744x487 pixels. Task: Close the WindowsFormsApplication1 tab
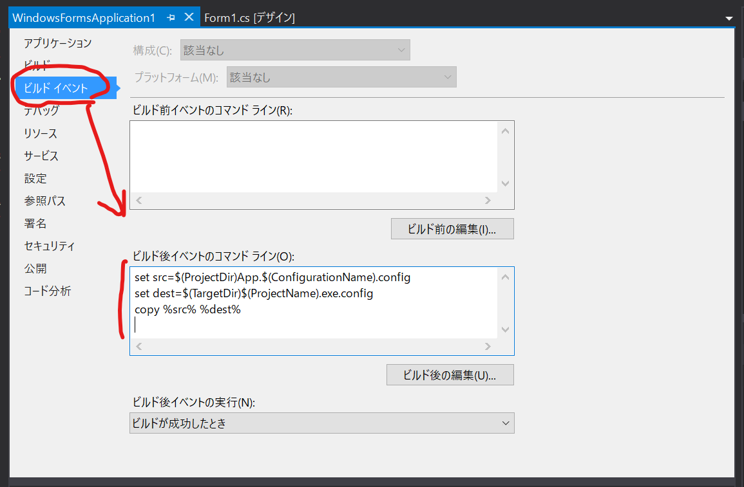[x=189, y=17]
